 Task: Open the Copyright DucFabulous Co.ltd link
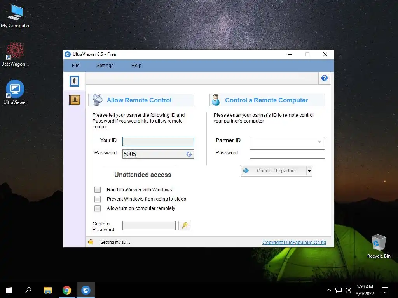[294, 242]
